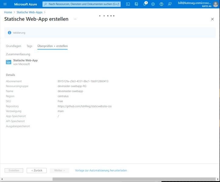Navigate to the Statische Web-Apps breadcrumb
Screen dimensions: 220x182
[x=30, y=12]
